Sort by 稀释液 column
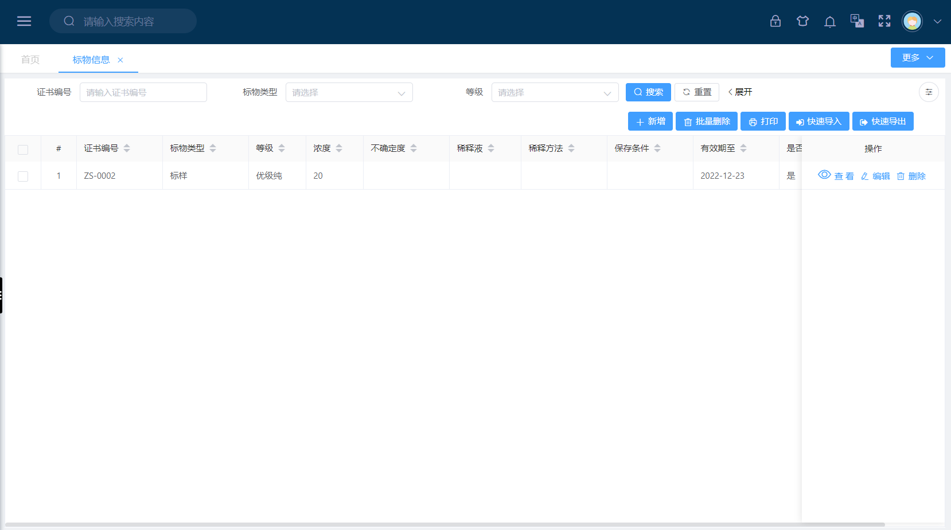Screen dimensions: 951x530 (491, 148)
